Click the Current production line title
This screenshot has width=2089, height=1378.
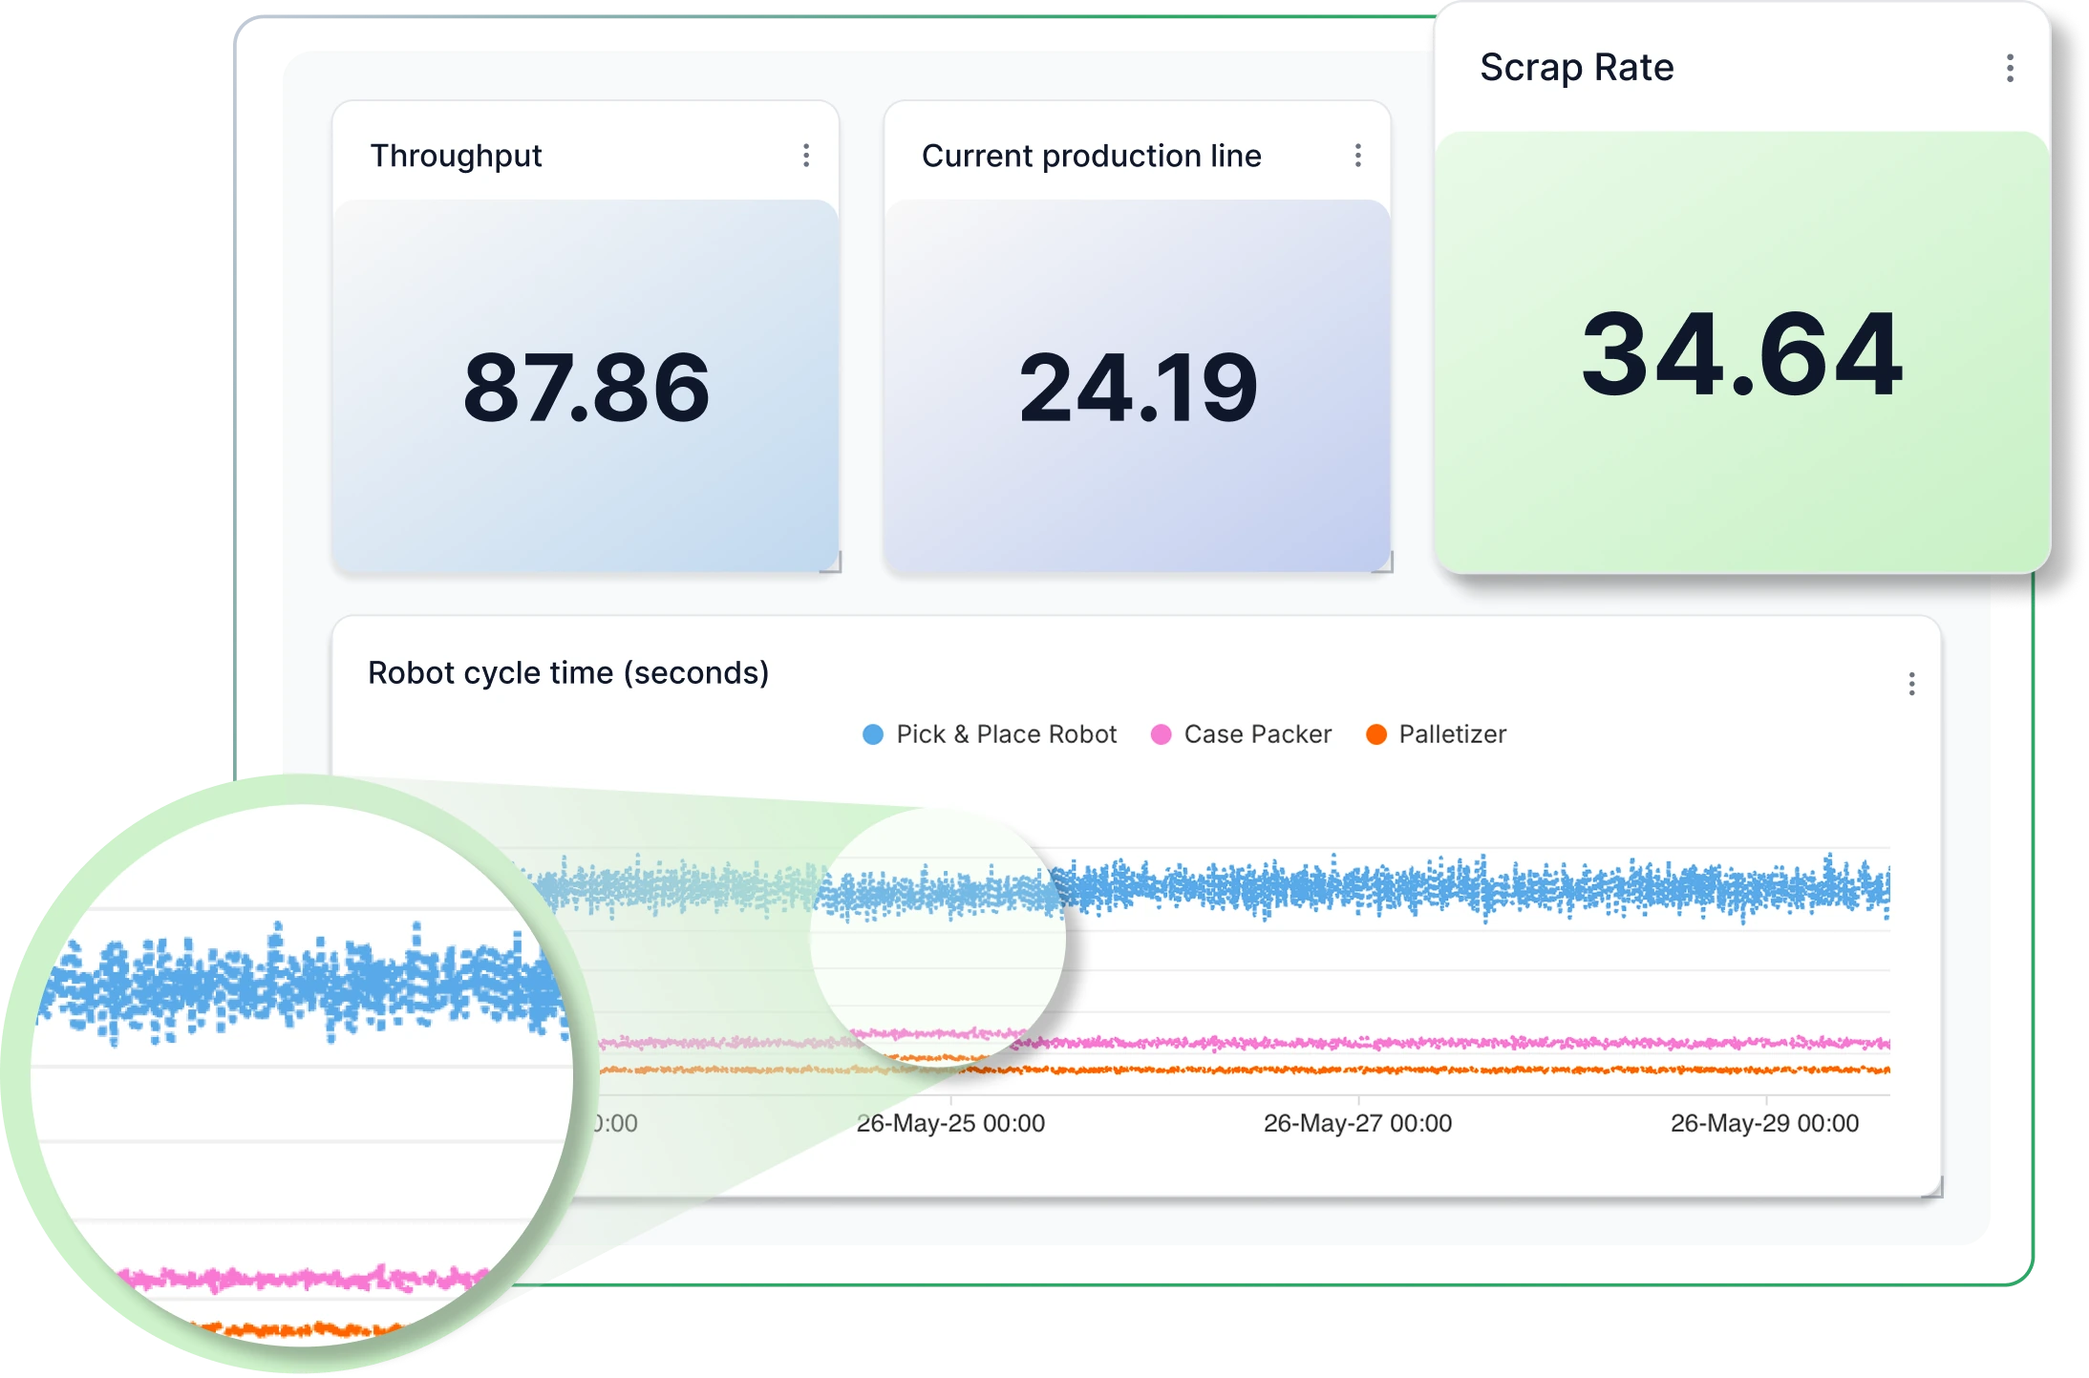(1091, 156)
